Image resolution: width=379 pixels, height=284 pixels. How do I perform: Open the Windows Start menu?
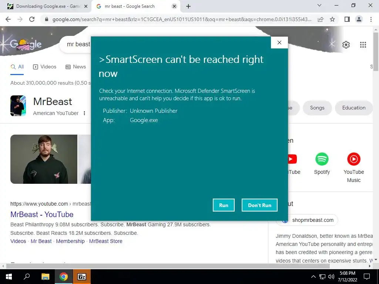[9, 277]
